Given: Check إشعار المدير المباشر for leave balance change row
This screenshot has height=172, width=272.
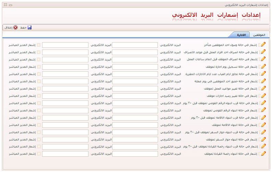Looking at the screenshot, I should click(39, 96).
